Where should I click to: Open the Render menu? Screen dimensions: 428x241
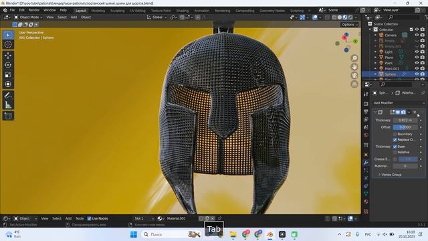(x=34, y=10)
